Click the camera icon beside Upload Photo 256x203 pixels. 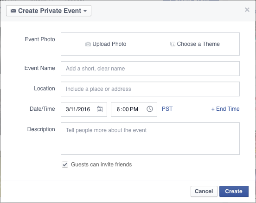pos(88,44)
